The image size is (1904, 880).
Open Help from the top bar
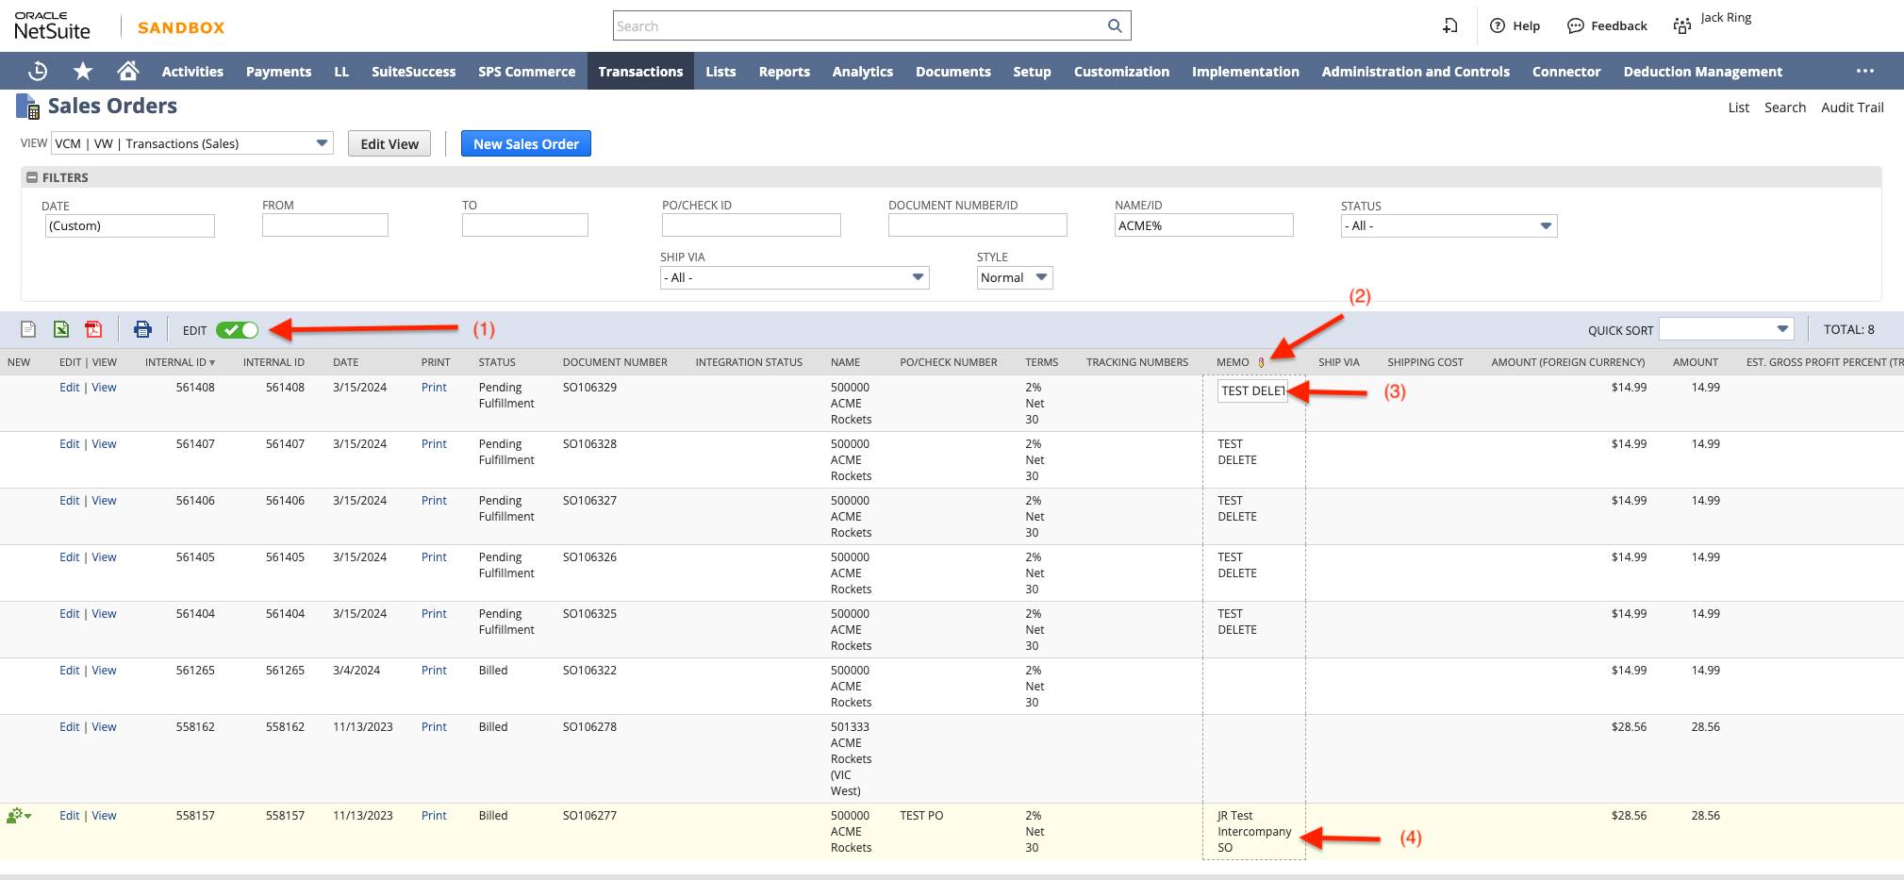tap(1515, 25)
